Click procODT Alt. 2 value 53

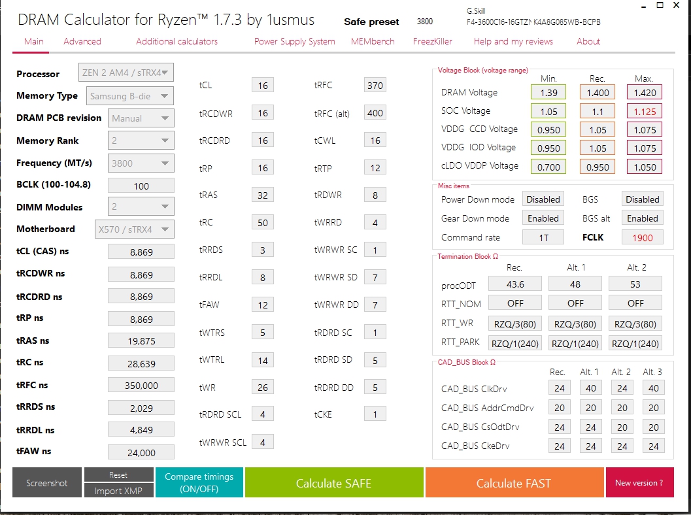point(635,284)
